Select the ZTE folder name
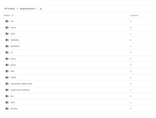The height and width of the screenshot is (118, 156). (x=12, y=21)
